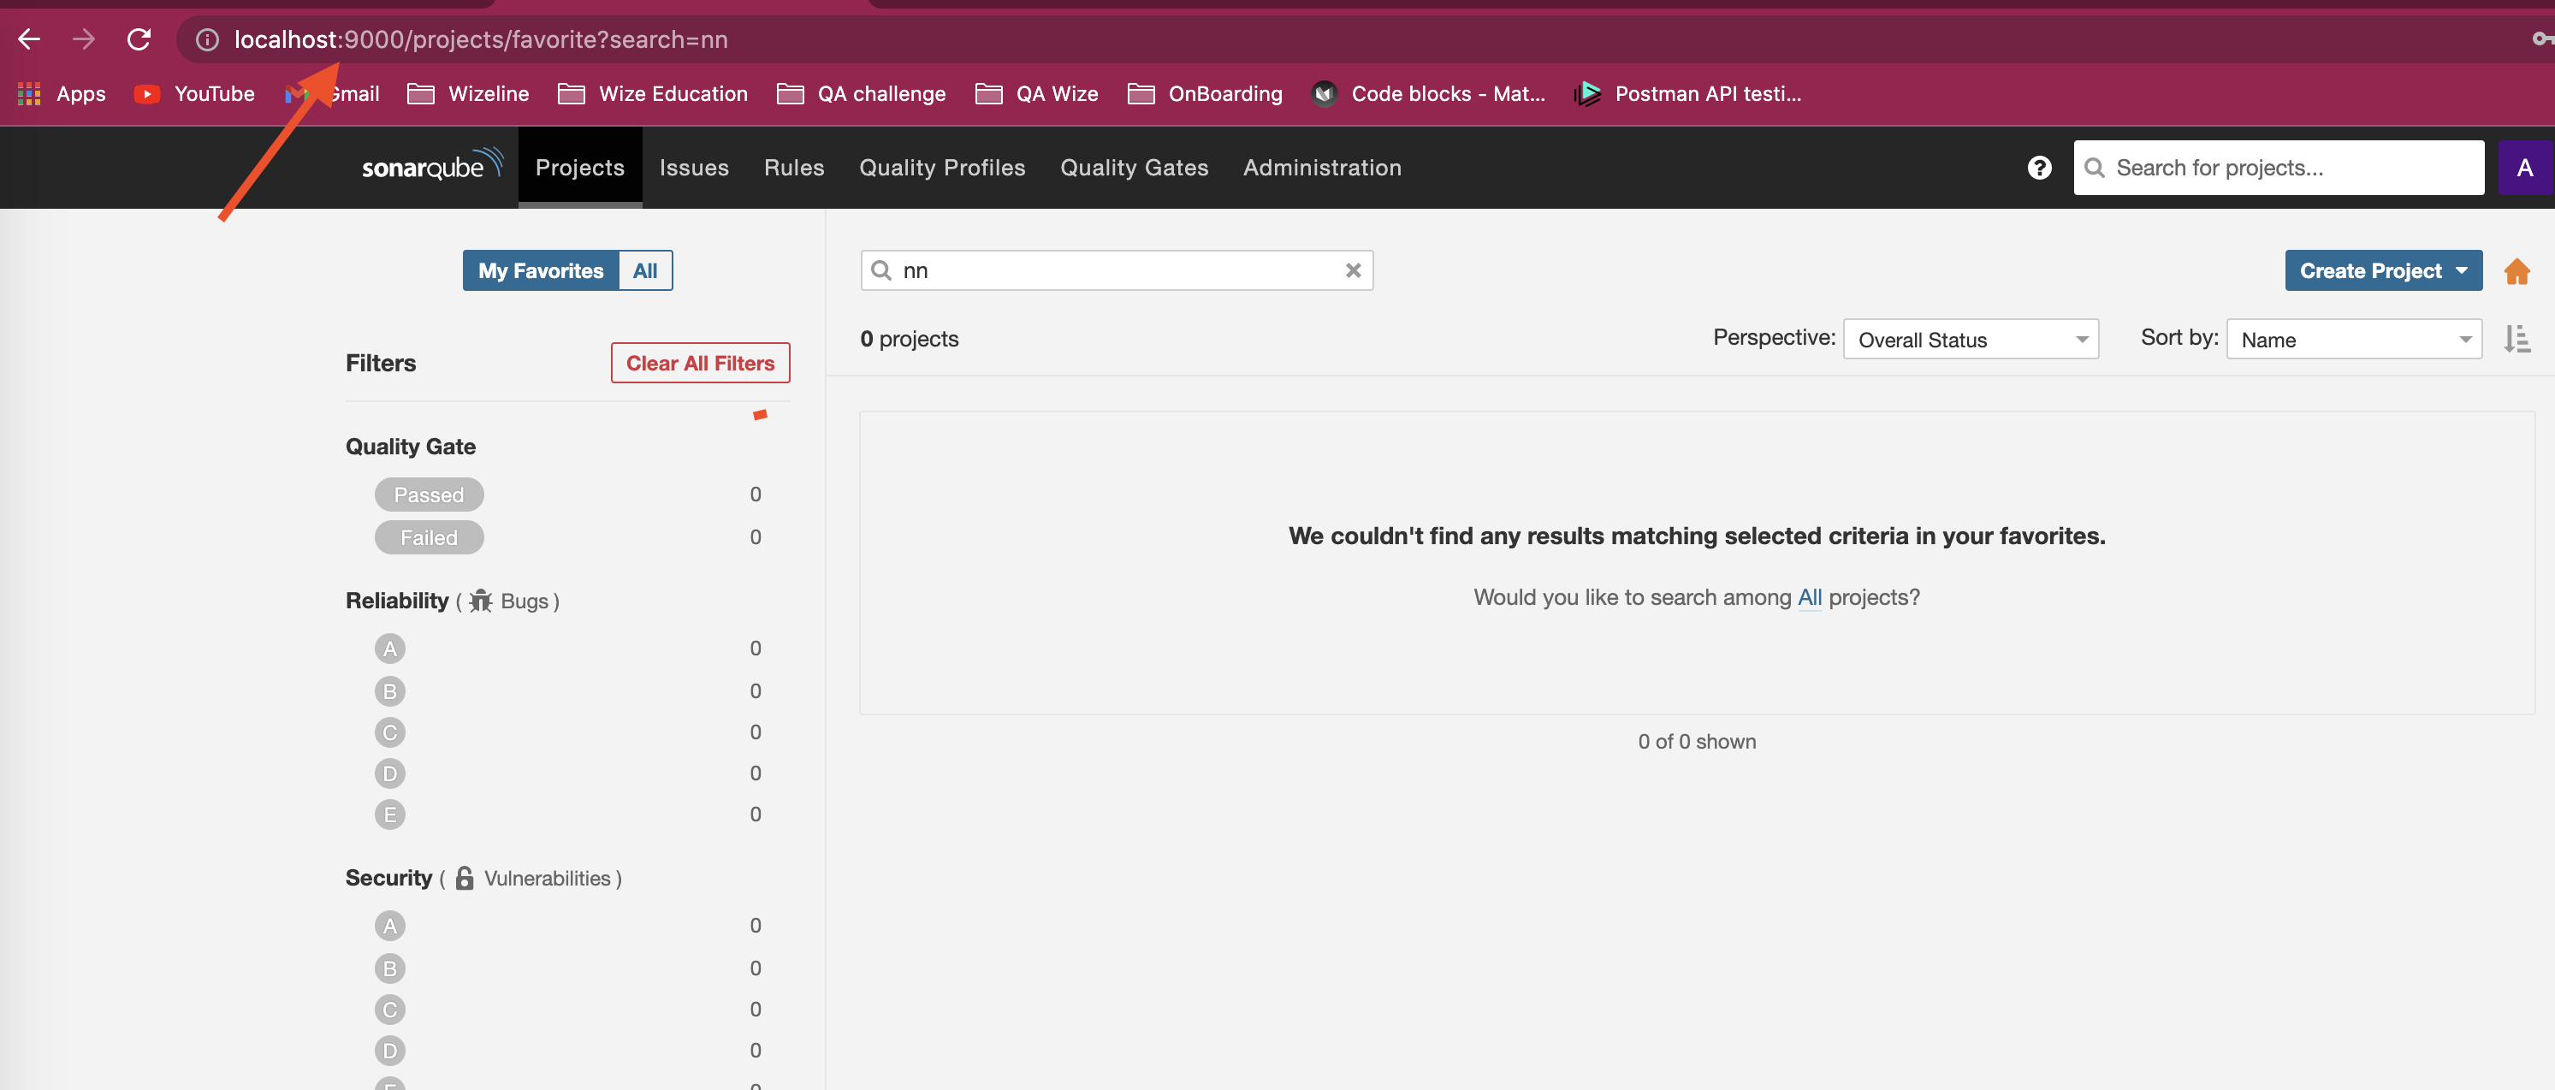Click the Clear All Filters button
This screenshot has height=1090, width=2555.
click(699, 360)
